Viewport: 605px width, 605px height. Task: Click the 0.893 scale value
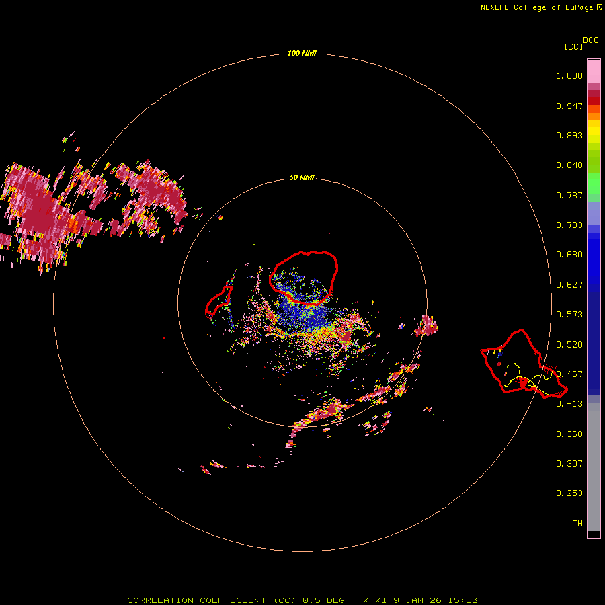point(569,135)
